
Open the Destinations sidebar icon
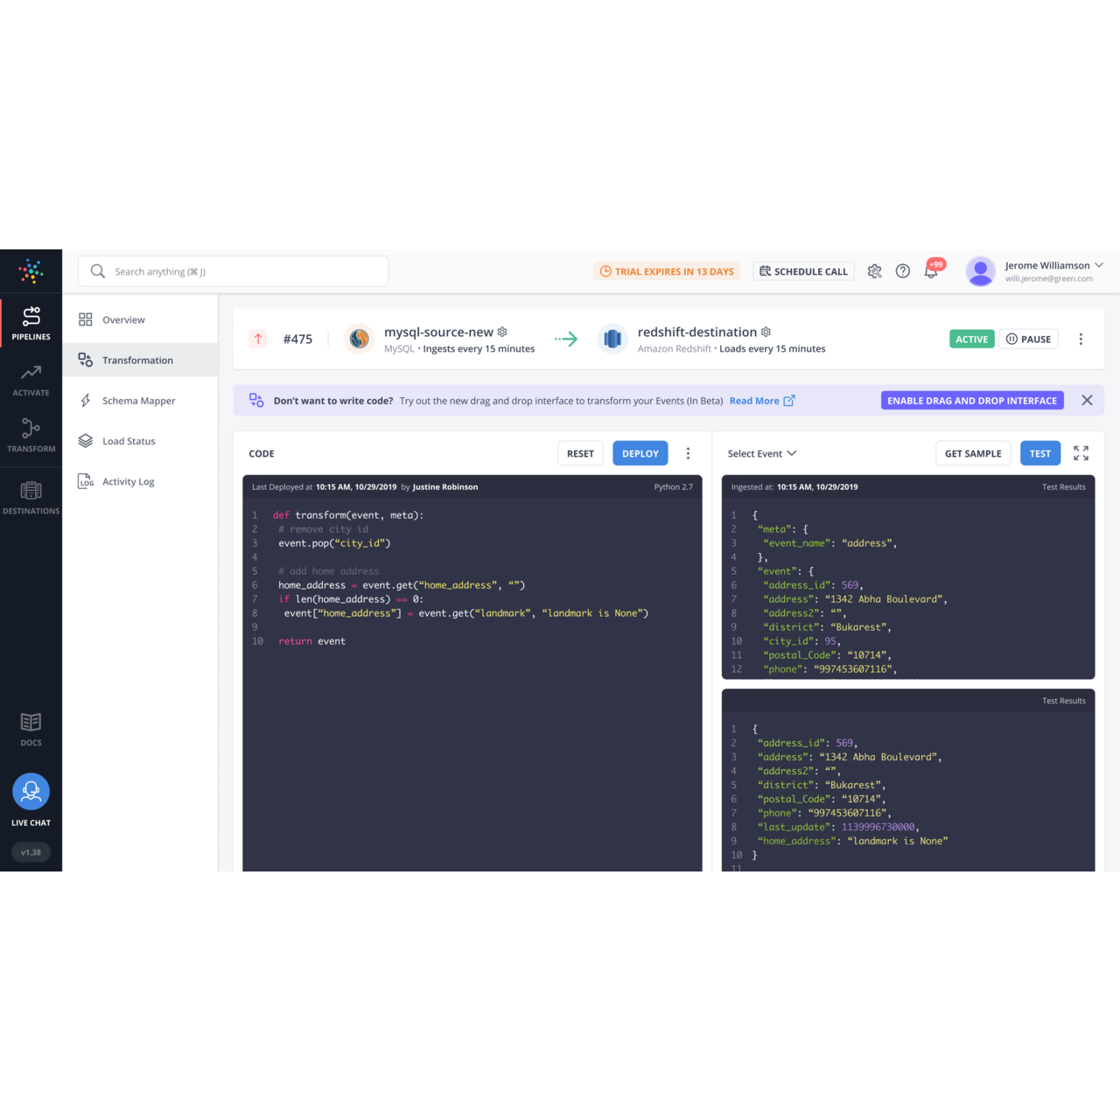tap(31, 497)
